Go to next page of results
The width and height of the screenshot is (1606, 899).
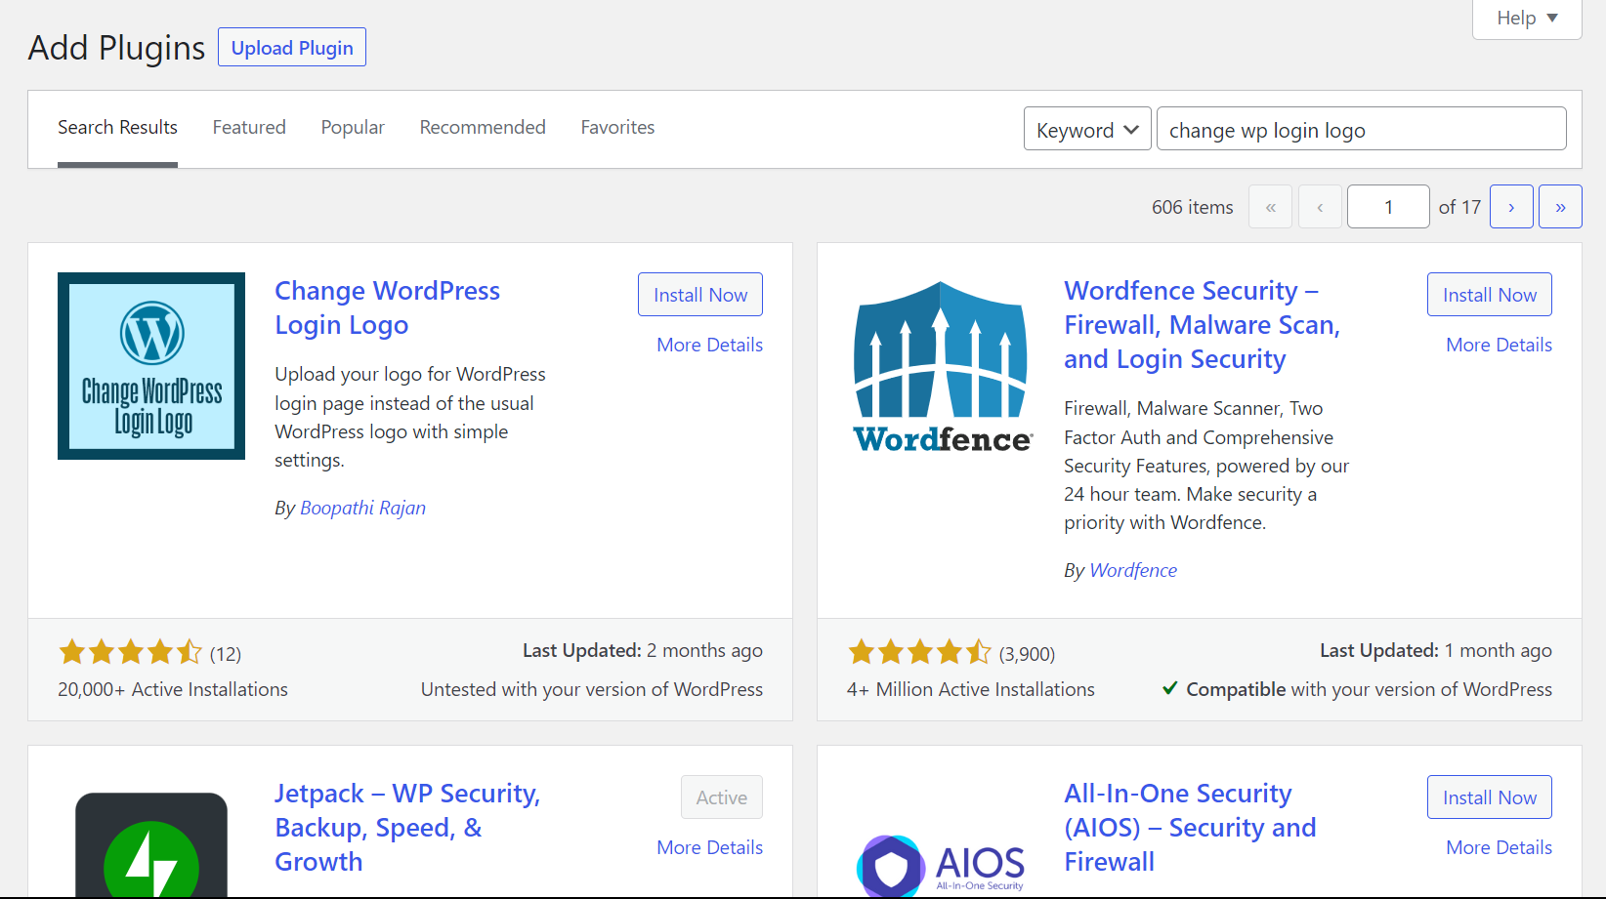tap(1511, 207)
